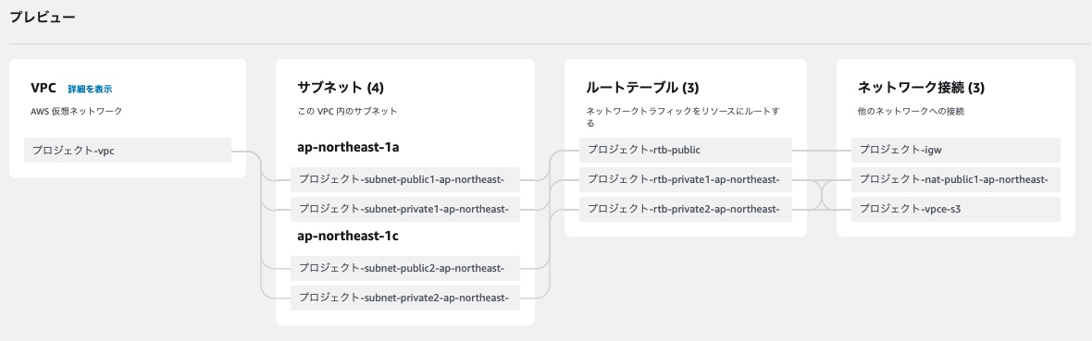Select プロジェクト-subnet-public2-ap-northeast subnet

click(x=405, y=268)
